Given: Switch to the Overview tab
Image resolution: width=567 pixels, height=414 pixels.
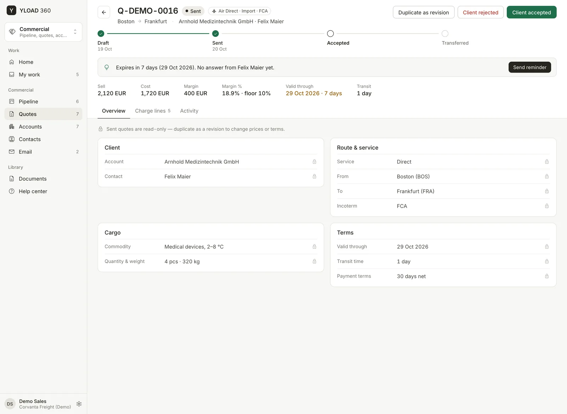Looking at the screenshot, I should 114,111.
